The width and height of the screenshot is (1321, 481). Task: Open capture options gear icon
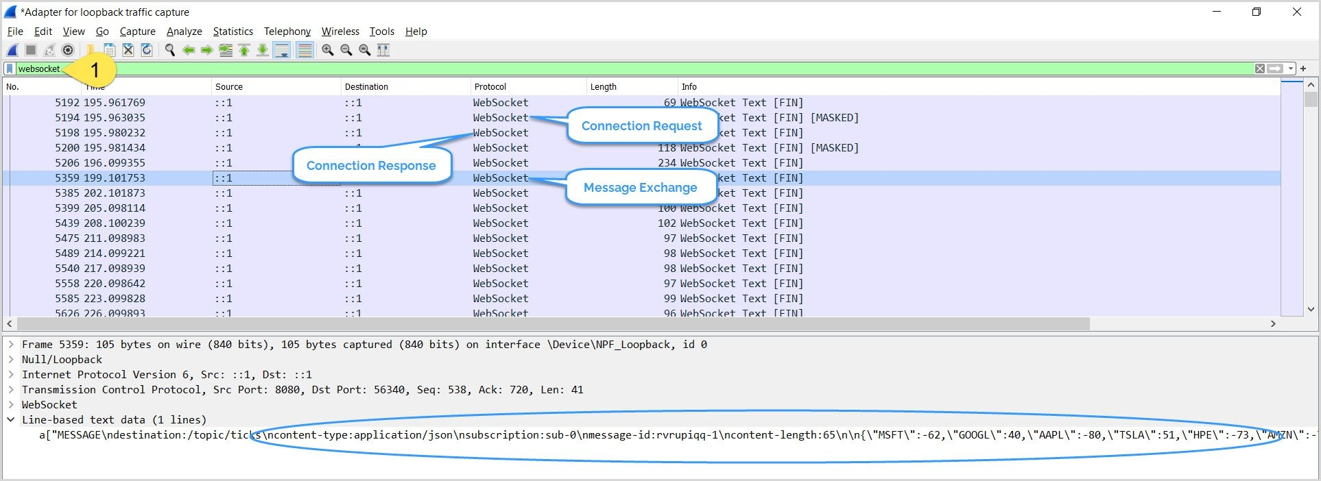pyautogui.click(x=68, y=50)
